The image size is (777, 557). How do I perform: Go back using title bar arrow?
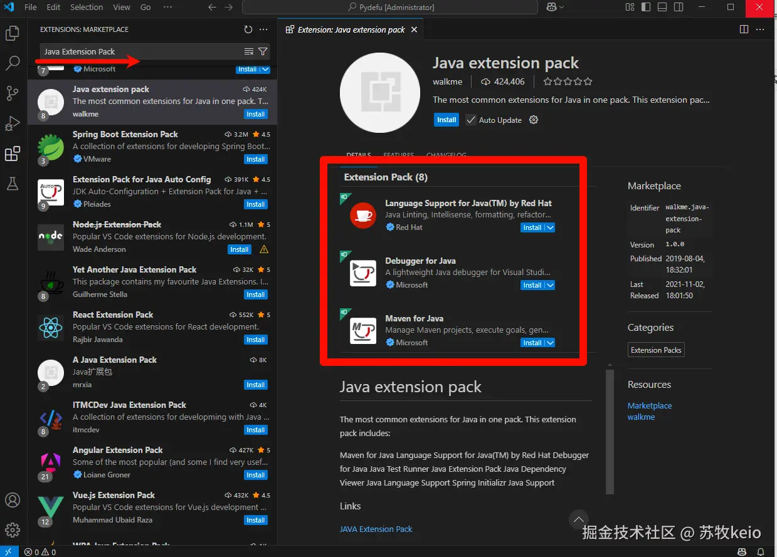(212, 8)
